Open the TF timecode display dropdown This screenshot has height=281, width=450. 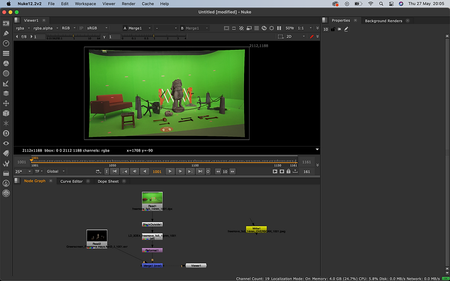pyautogui.click(x=39, y=171)
